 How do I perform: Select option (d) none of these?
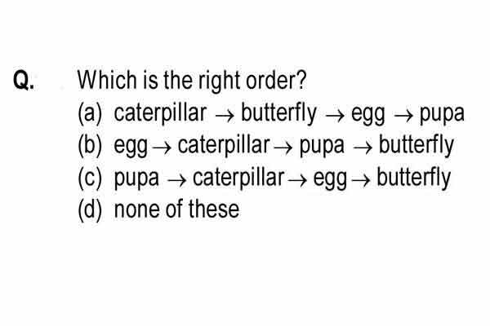(158, 210)
